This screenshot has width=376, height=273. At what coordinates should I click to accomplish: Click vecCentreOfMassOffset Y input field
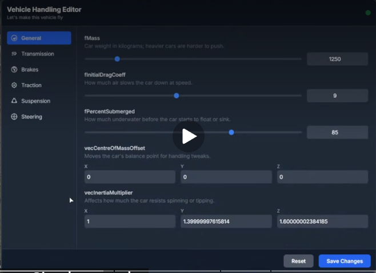click(226, 177)
